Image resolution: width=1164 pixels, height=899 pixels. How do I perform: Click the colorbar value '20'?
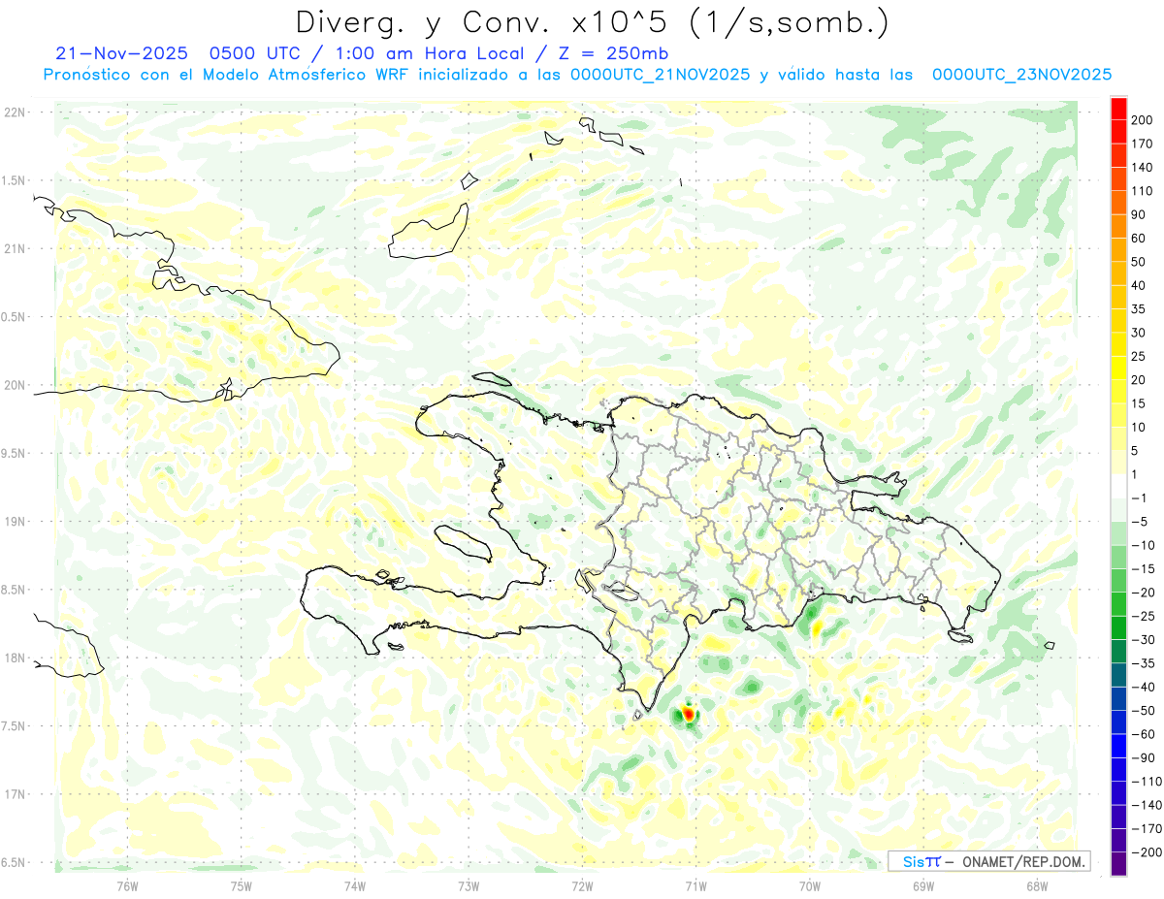tap(1139, 380)
